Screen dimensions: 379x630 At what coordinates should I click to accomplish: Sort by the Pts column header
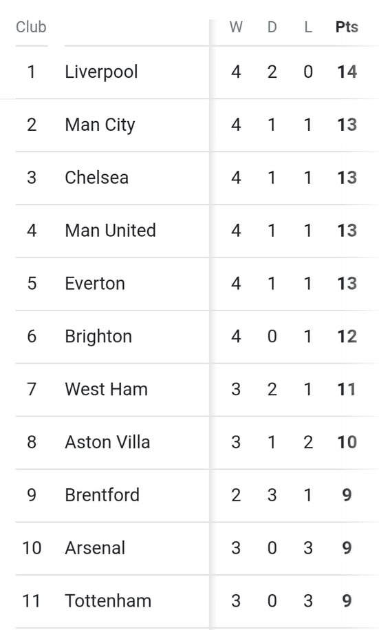click(347, 27)
